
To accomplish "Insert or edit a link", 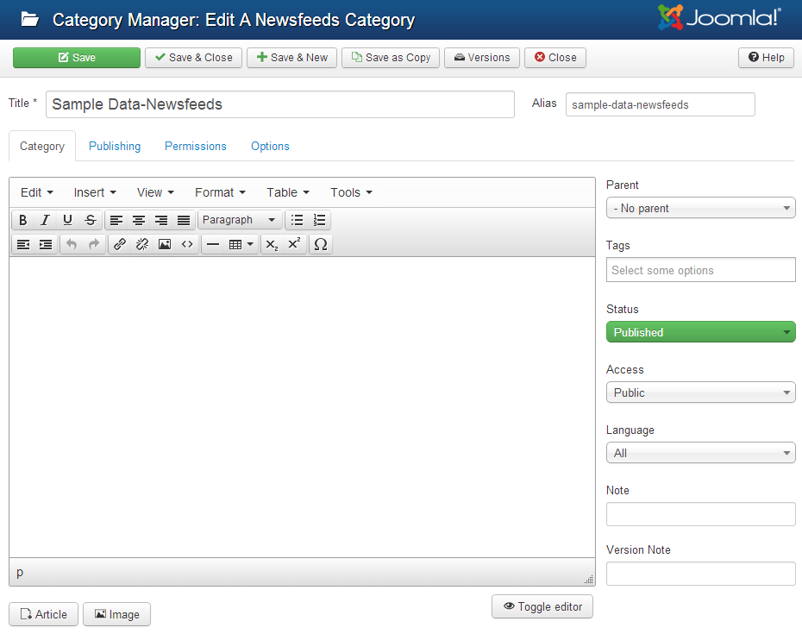I will [x=120, y=245].
